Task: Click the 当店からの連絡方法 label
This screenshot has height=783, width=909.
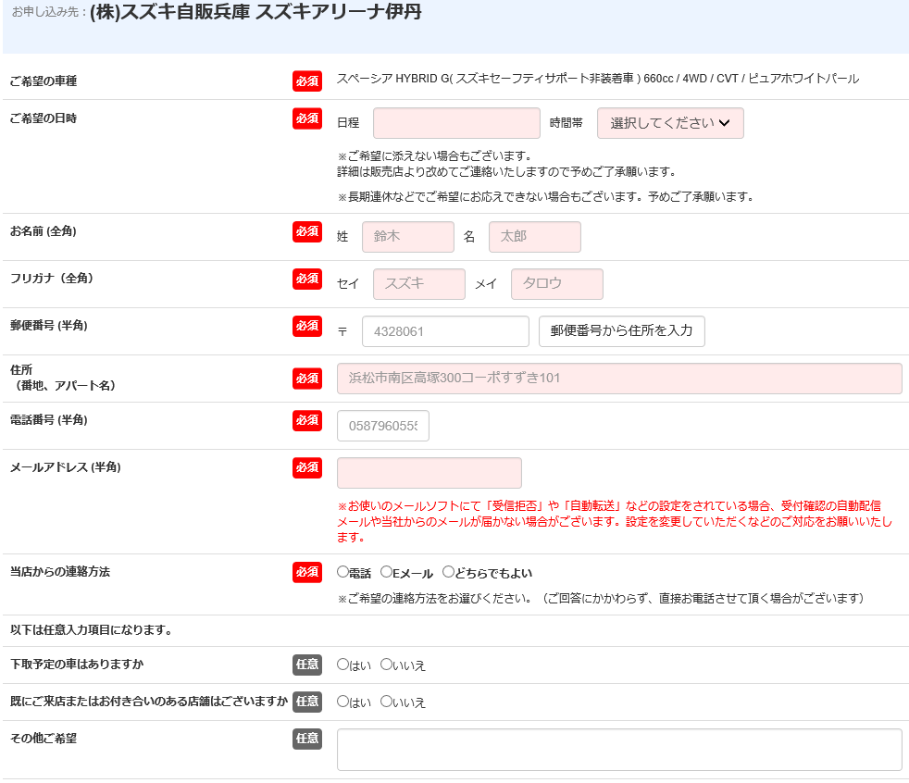Action: pyautogui.click(x=60, y=572)
